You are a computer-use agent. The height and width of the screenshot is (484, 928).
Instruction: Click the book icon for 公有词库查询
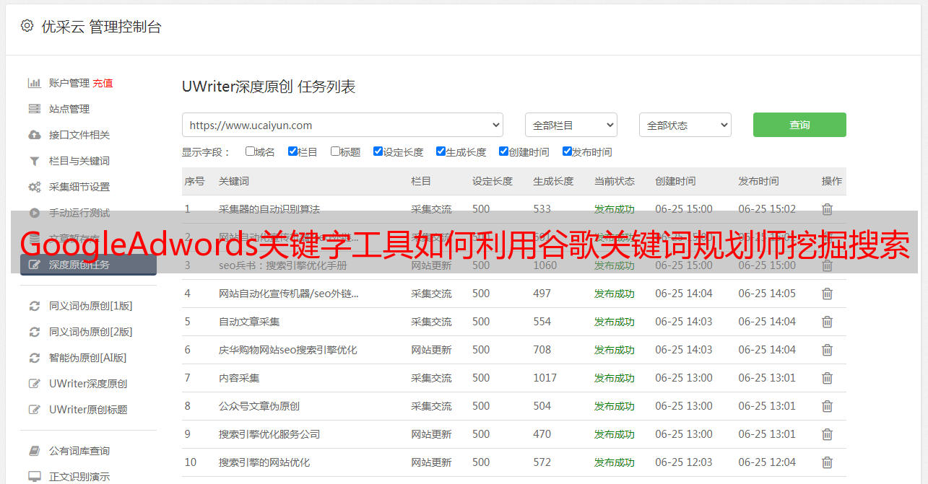click(34, 451)
